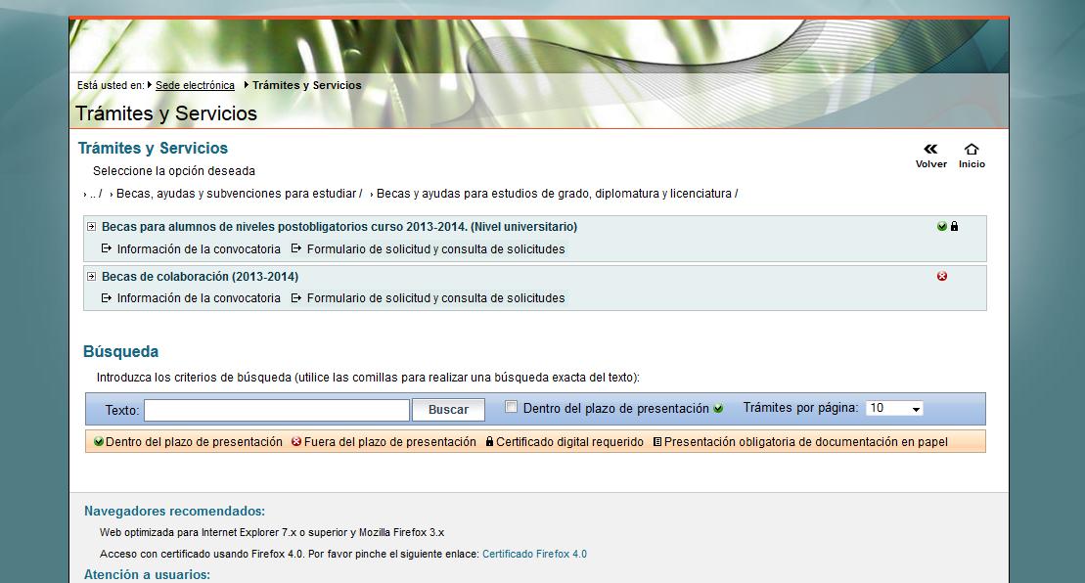Open Formulario de solicitud for Becas postobligatorios

click(x=435, y=249)
